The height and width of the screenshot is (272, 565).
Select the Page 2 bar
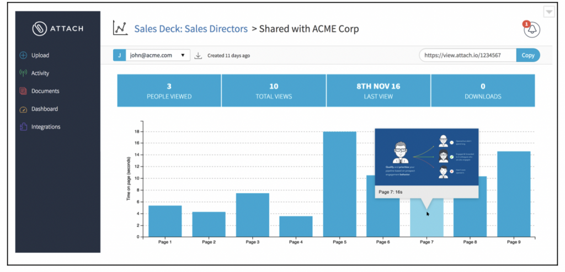click(x=209, y=225)
